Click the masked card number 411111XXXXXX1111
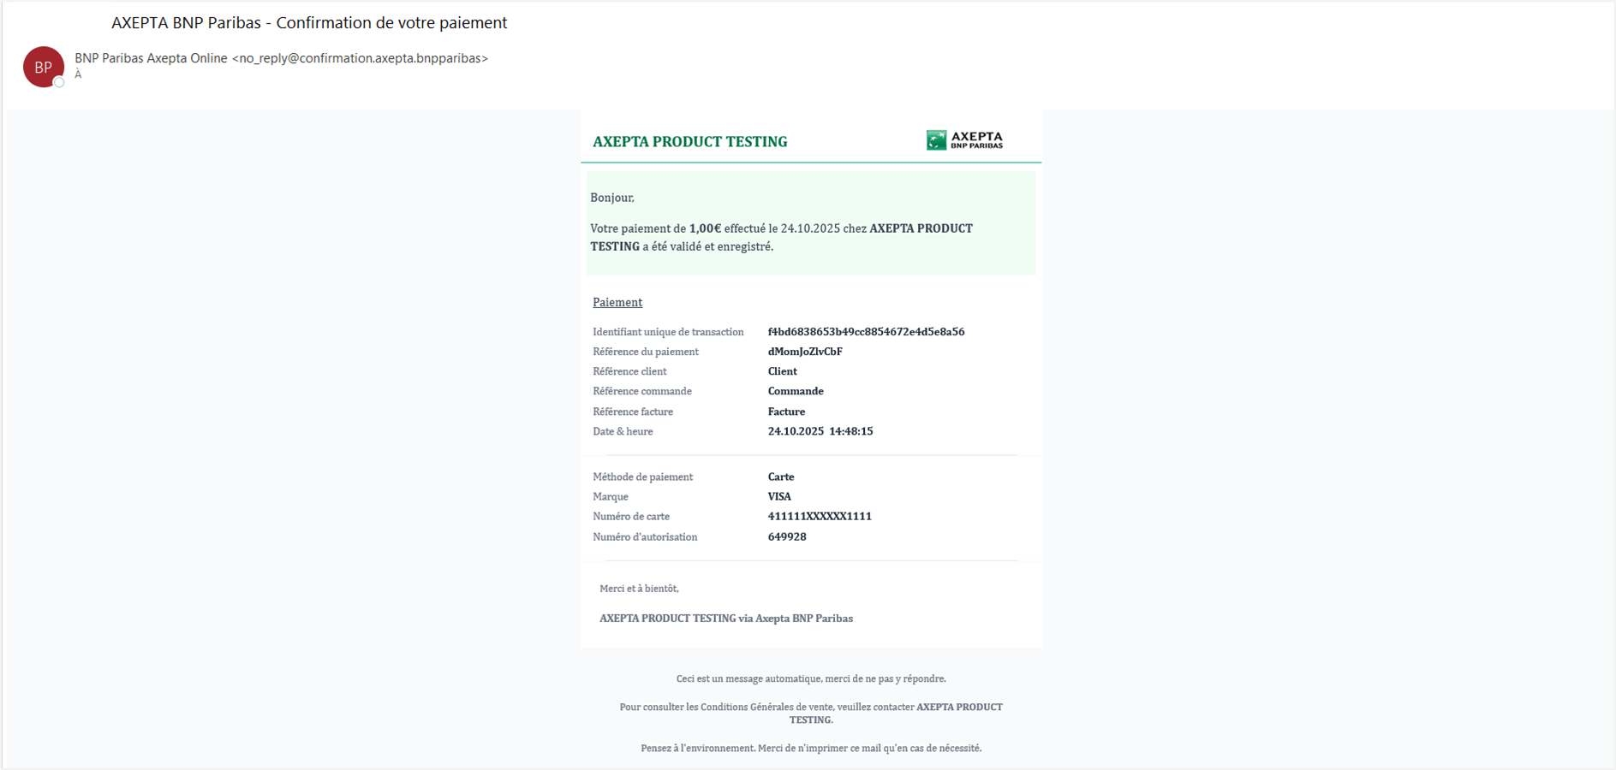This screenshot has width=1616, height=770. [x=820, y=517]
